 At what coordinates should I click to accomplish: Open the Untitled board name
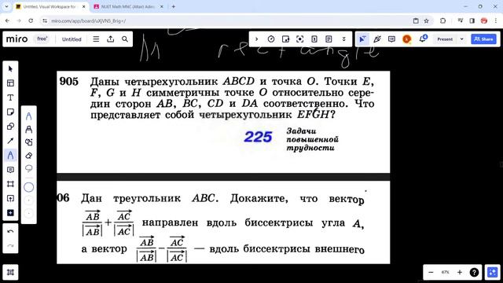tap(72, 39)
